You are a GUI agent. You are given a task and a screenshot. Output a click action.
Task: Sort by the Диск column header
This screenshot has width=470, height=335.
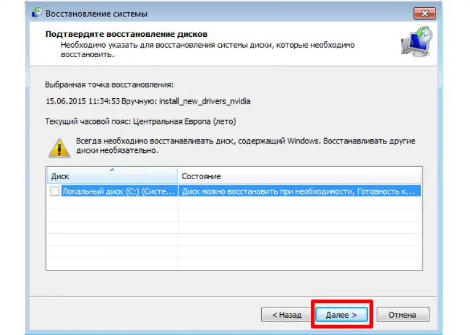pos(112,176)
